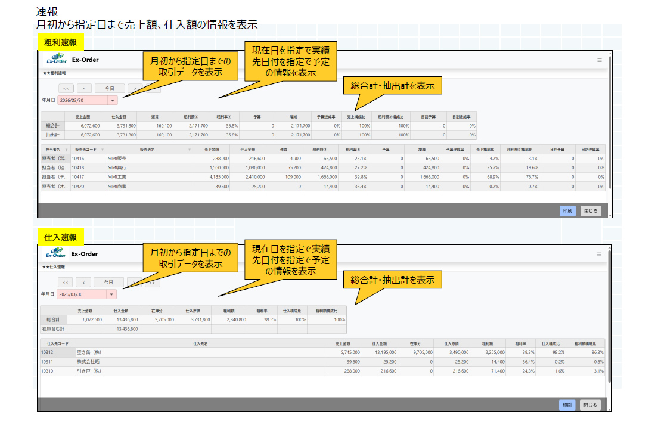
Task: Click Ex-Order logo in 仕入速報 header
Action: [x=57, y=254]
